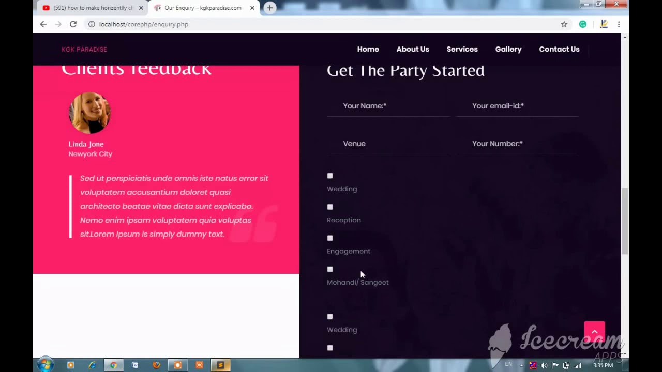Open the clock showing 3:35 PM

603,365
